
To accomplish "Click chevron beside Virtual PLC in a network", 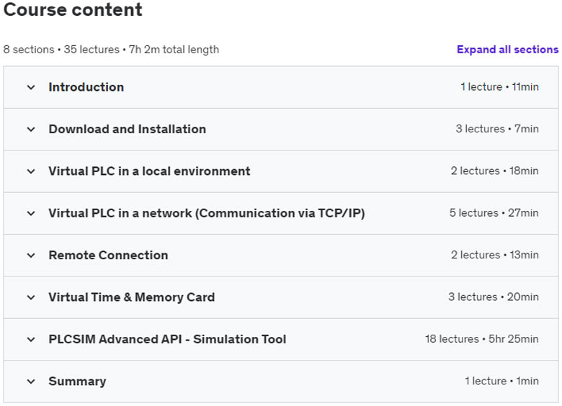I will (x=30, y=213).
